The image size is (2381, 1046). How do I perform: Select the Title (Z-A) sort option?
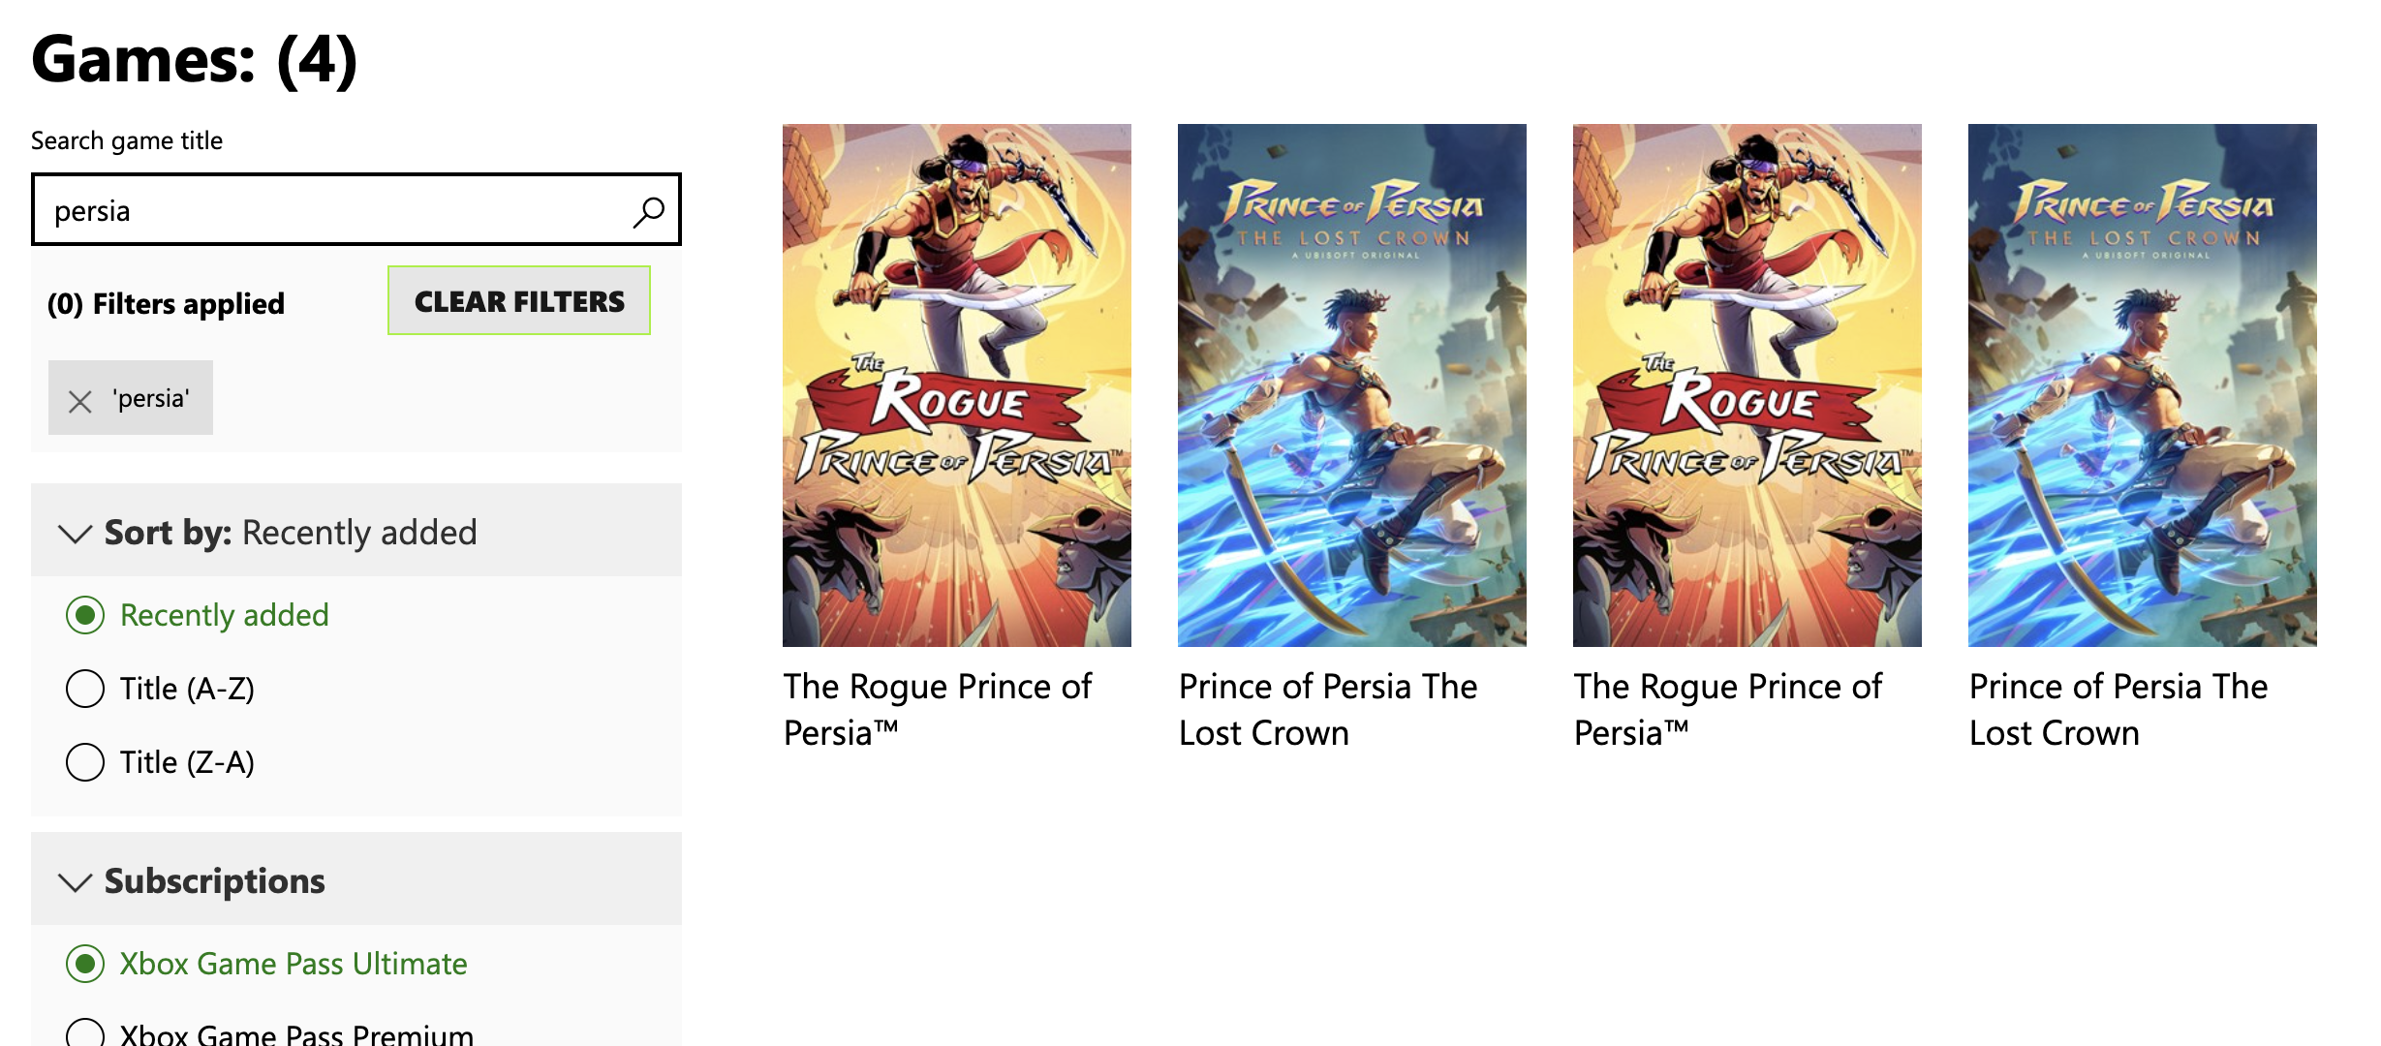point(85,762)
